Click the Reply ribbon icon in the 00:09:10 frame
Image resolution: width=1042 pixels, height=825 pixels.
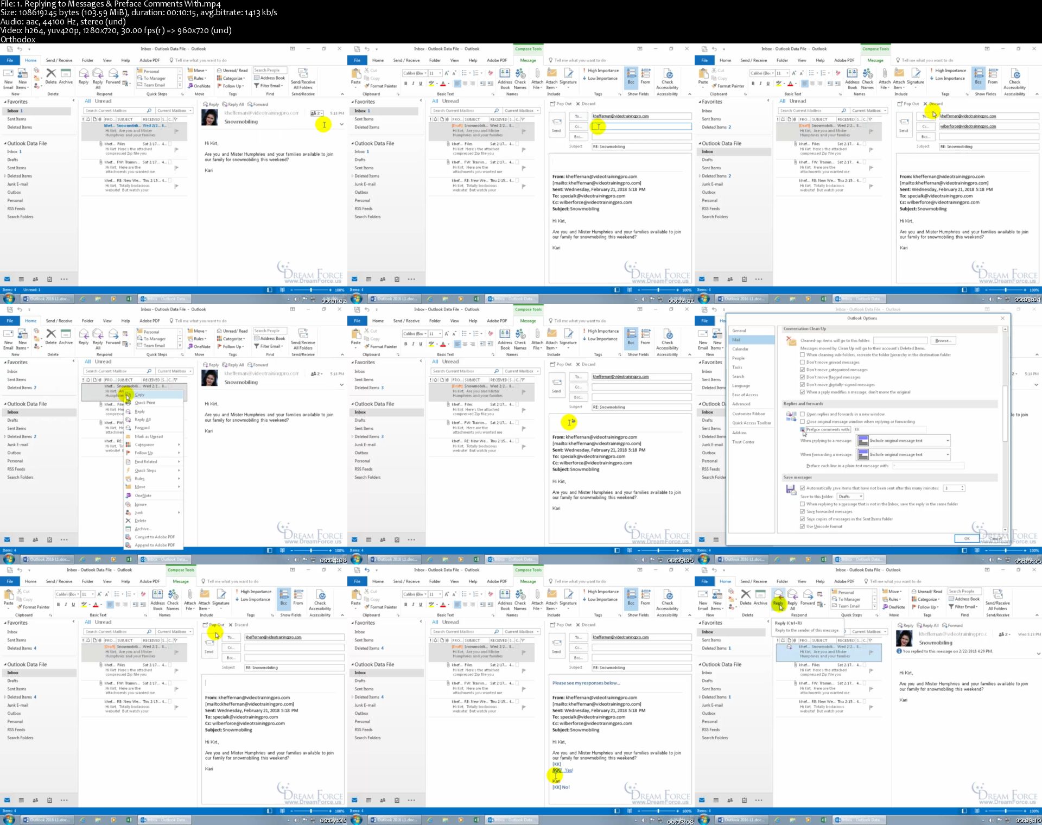tap(778, 598)
